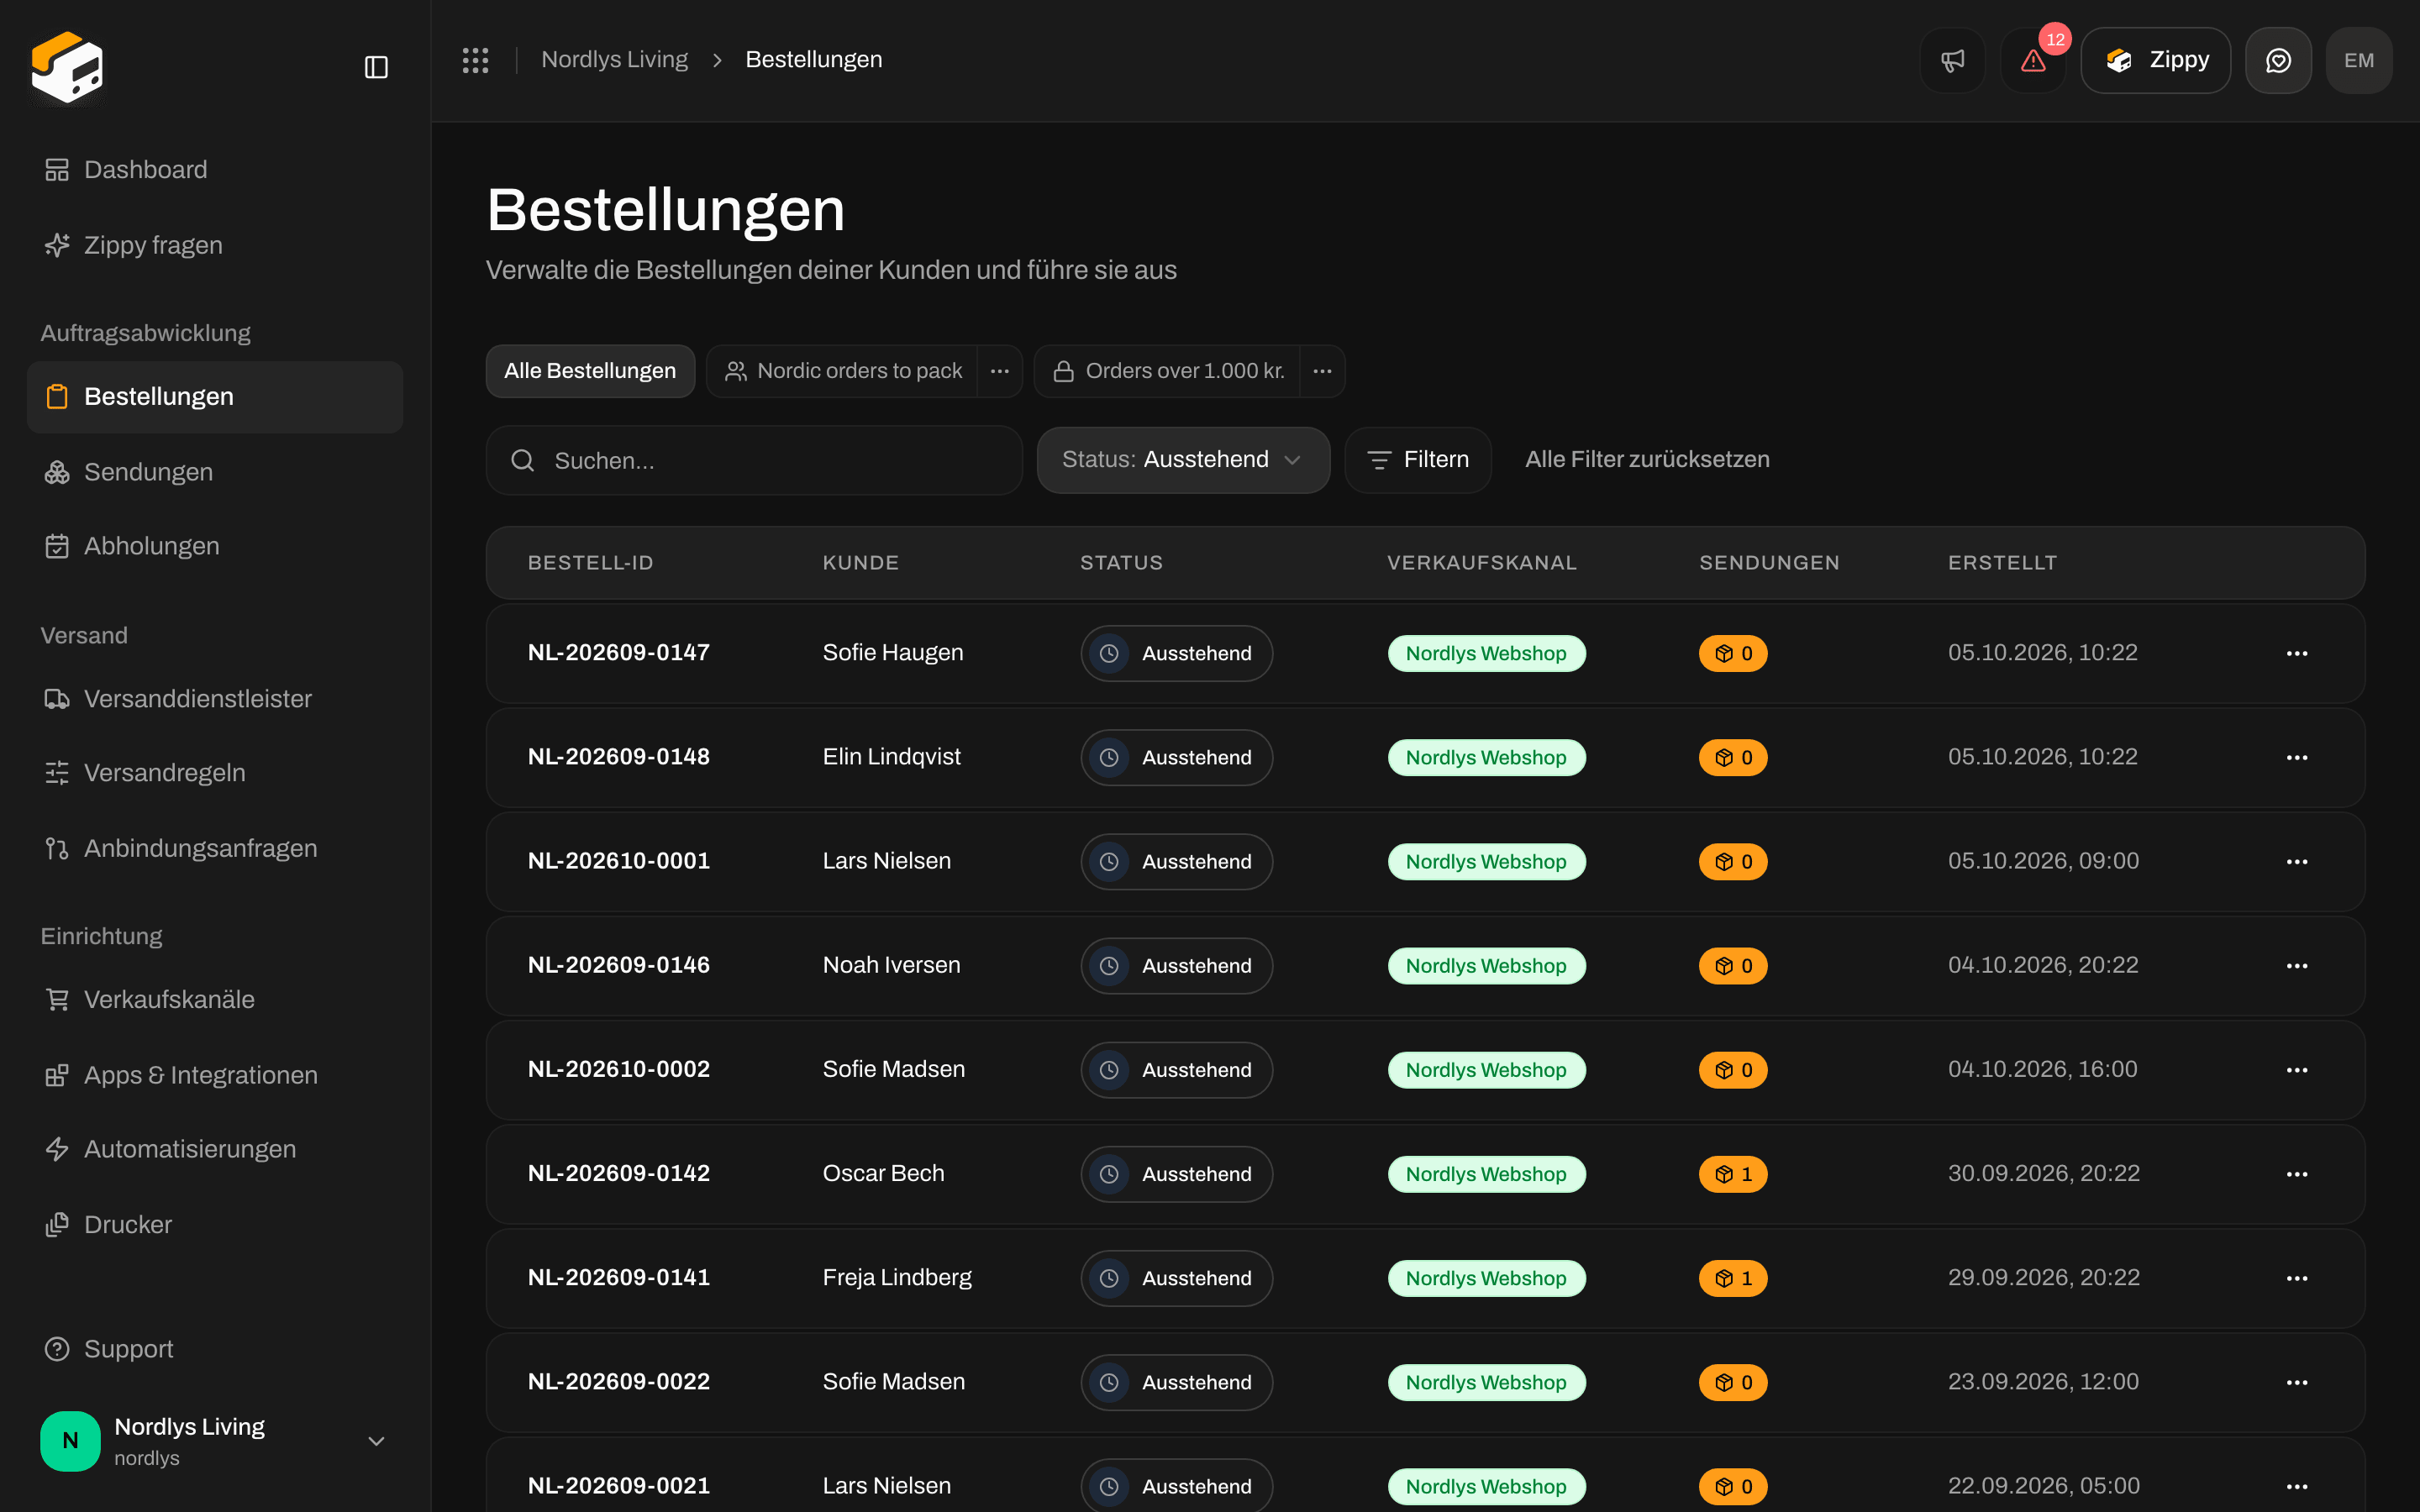Open the EM user avatar menu
2420x1512 pixels.
pos(2359,60)
